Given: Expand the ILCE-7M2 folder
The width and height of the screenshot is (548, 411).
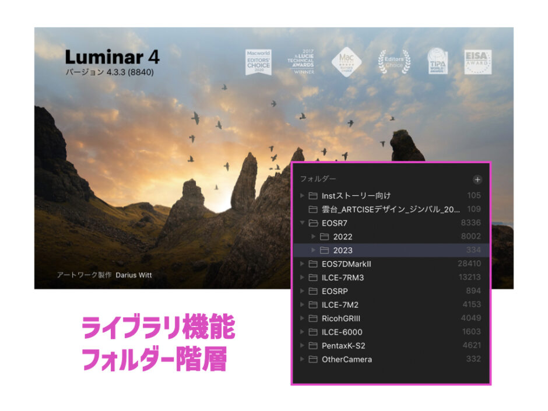Looking at the screenshot, I should pos(302,305).
